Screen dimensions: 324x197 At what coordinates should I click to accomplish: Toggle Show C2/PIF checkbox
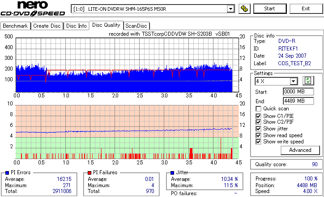258,122
